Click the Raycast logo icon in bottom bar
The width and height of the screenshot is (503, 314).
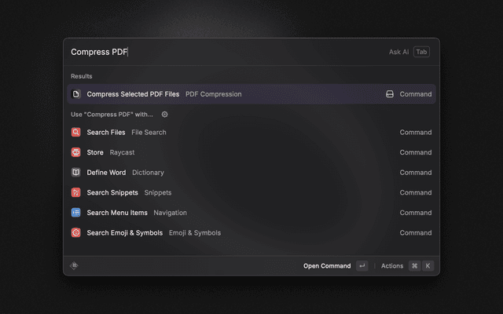(x=74, y=266)
